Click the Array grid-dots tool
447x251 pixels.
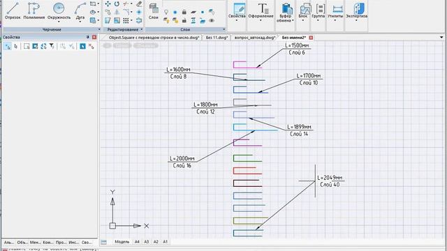[x=126, y=20]
